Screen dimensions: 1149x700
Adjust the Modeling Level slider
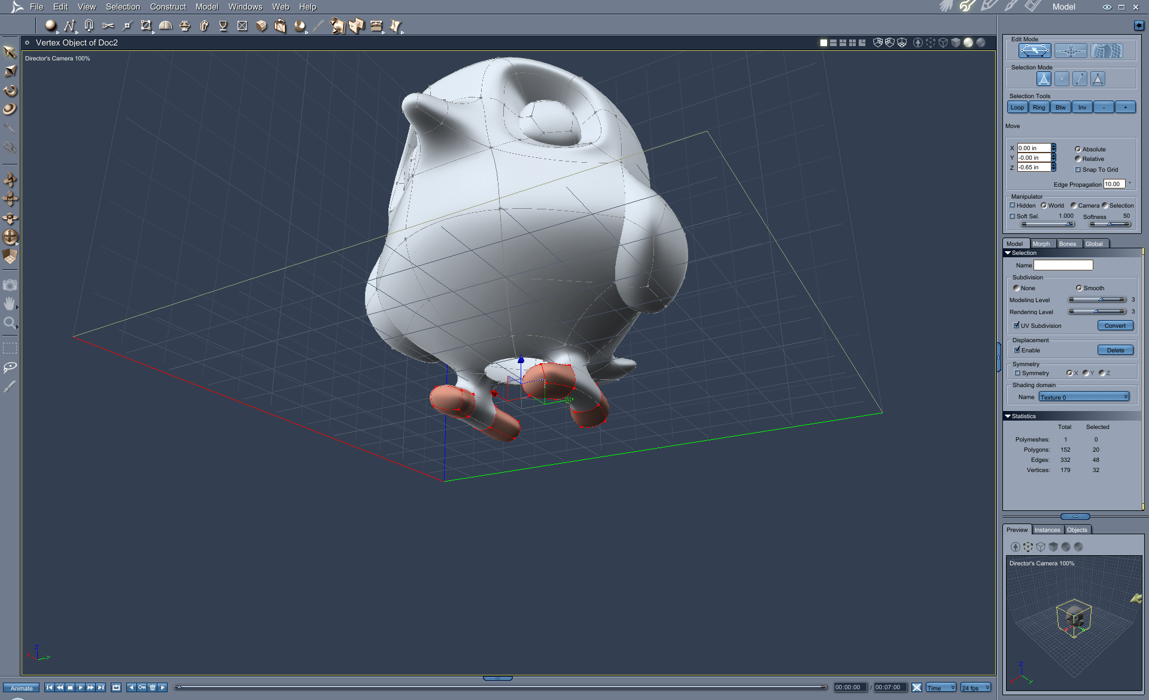(x=1101, y=300)
